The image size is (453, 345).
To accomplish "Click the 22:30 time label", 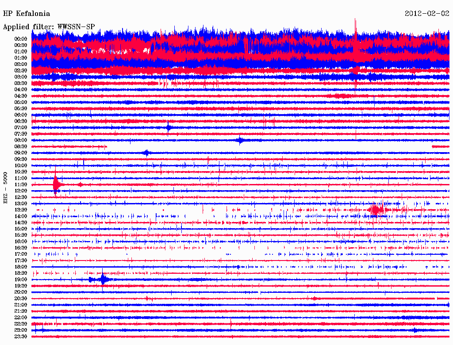I will click(20, 324).
